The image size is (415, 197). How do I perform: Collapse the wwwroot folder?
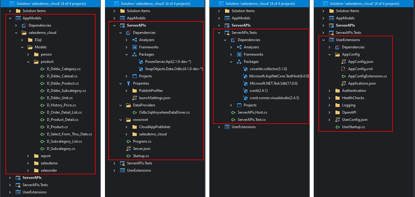point(120,120)
